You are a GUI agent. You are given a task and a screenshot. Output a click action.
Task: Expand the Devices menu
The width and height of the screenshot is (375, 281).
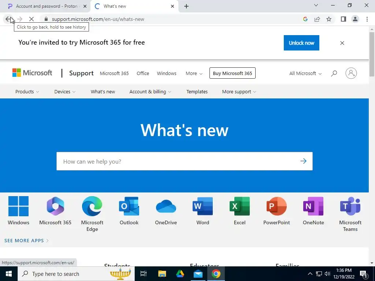point(65,92)
